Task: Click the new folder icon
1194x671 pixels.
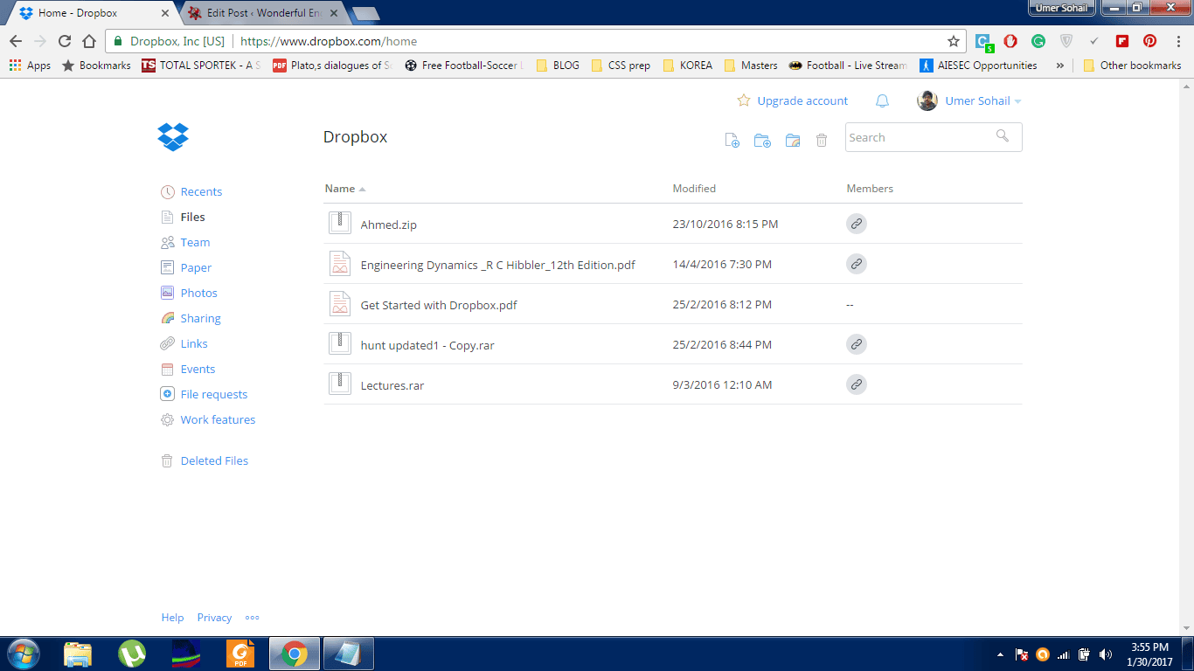Action: coord(762,140)
